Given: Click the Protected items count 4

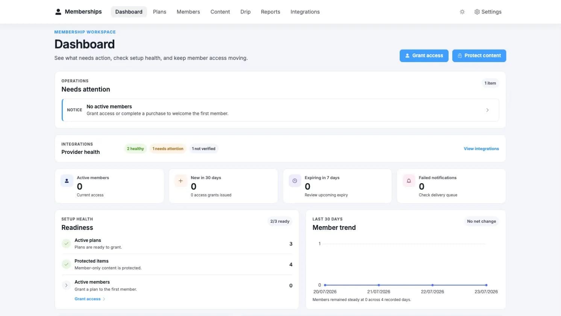Looking at the screenshot, I should click(x=291, y=264).
